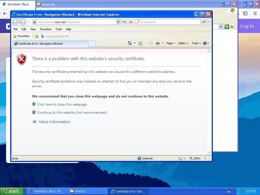Click the page scrollbar down arrow

[209, 152]
